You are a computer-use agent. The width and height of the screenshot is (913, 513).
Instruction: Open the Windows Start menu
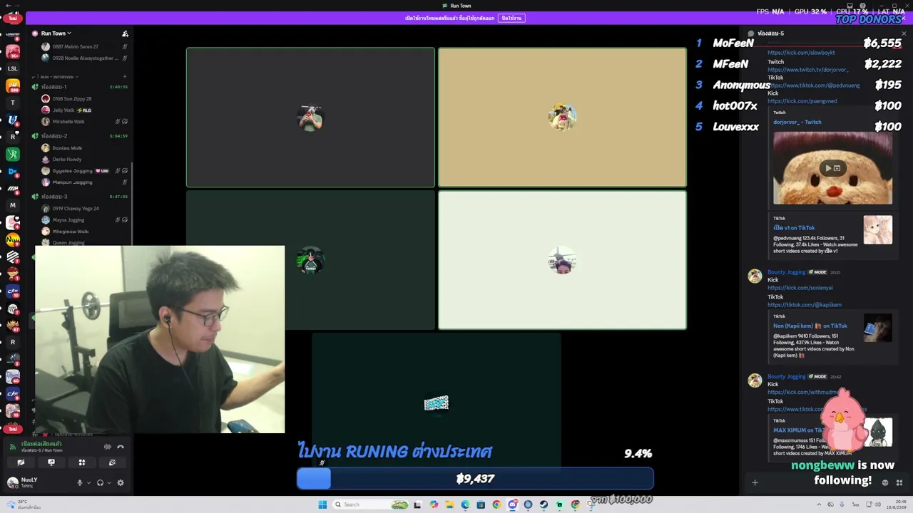pos(322,504)
